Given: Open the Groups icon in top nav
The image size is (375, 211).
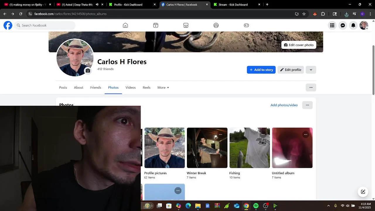Looking at the screenshot, I should click(216, 25).
